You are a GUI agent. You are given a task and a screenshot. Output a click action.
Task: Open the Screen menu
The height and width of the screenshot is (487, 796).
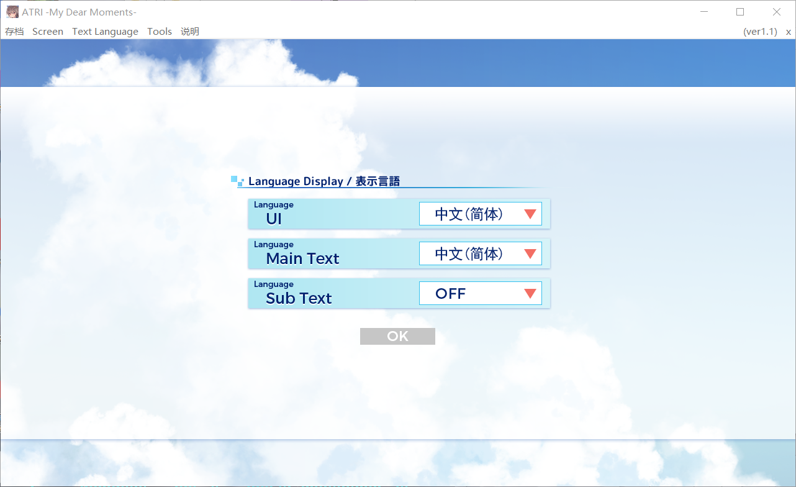(x=48, y=32)
